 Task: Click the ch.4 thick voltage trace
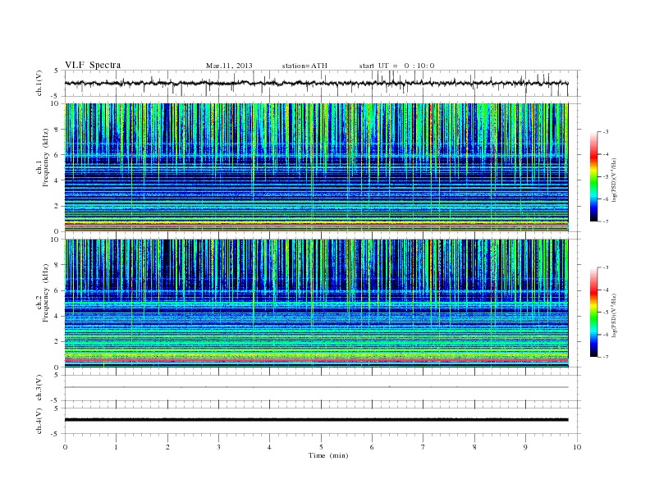316,420
